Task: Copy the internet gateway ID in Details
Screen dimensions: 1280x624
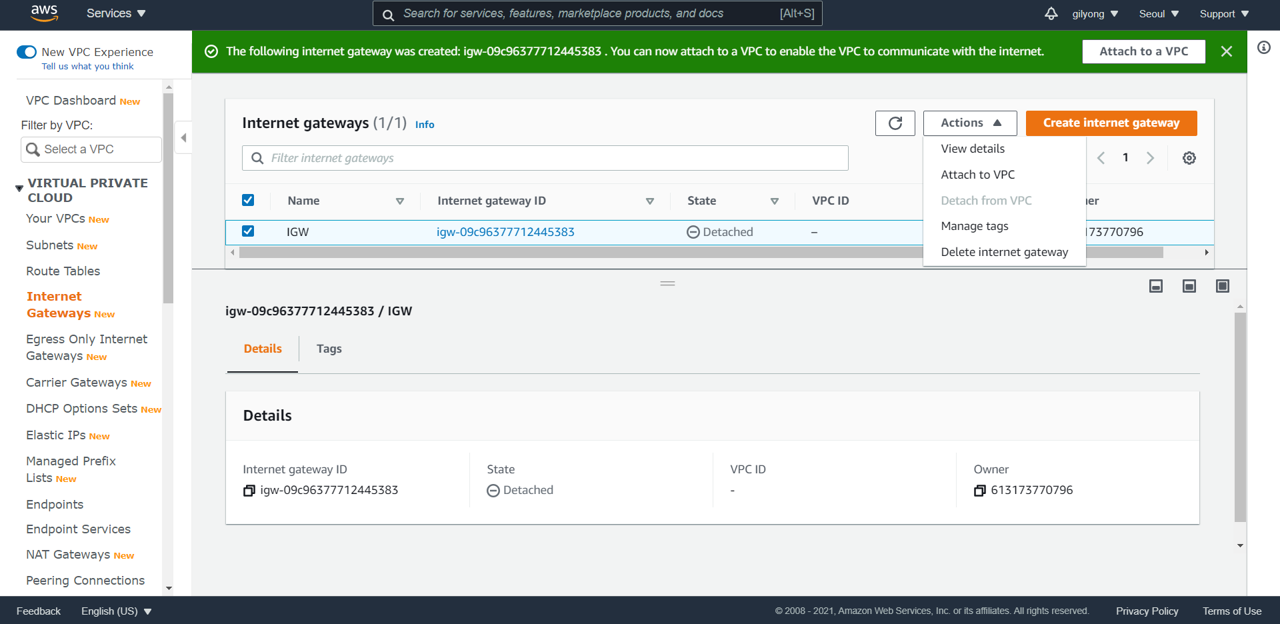Action: click(249, 491)
